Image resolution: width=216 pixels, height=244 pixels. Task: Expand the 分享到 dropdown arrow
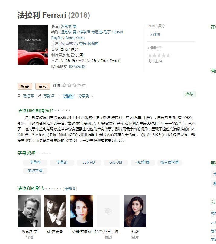click(92, 96)
